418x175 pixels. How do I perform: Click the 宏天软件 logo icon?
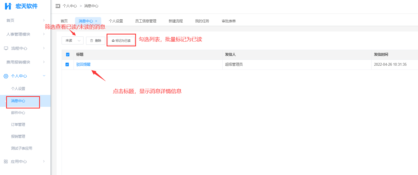tap(8, 6)
